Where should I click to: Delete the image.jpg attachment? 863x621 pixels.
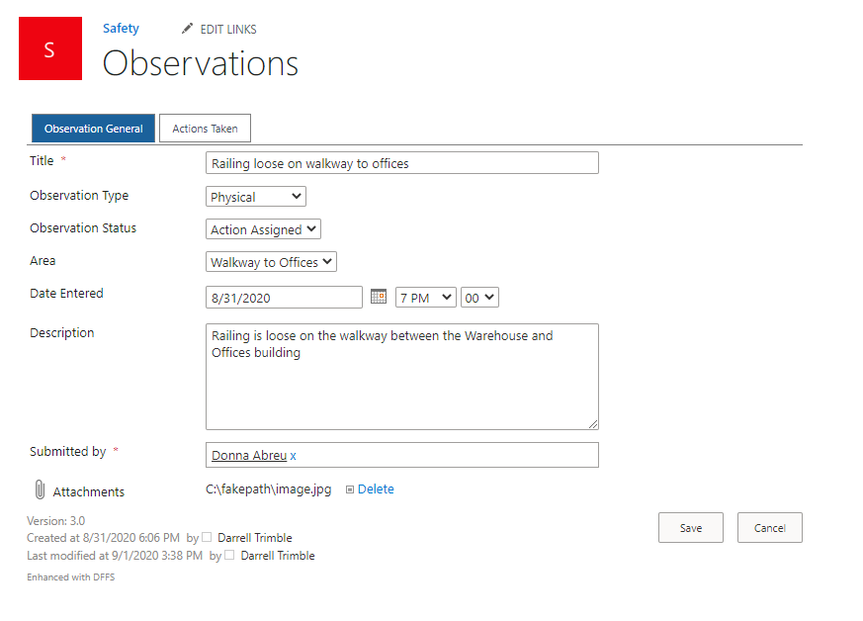pos(374,488)
